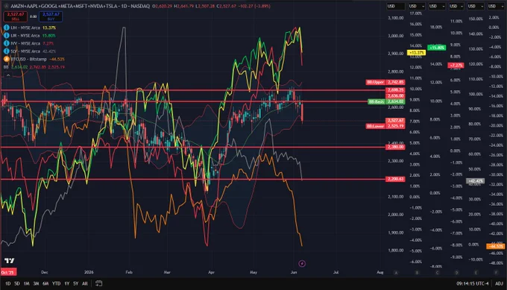Screen dimensions: 507x290
Task: Click the BB indicator legend row
Action: [x=34, y=67]
